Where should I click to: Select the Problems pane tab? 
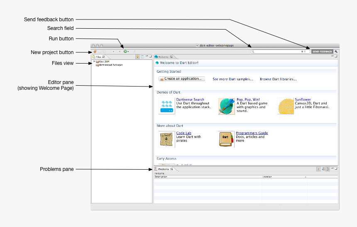click(163, 169)
